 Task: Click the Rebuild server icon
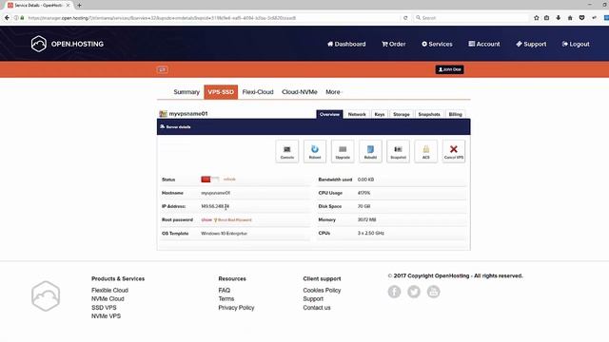[x=370, y=151]
